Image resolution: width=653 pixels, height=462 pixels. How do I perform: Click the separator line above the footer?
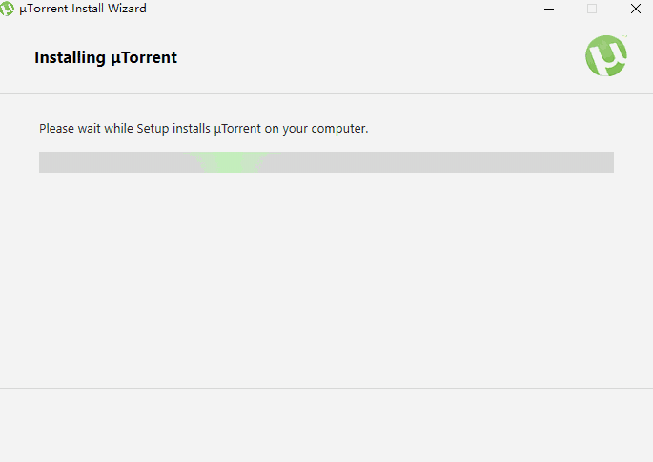point(326,388)
